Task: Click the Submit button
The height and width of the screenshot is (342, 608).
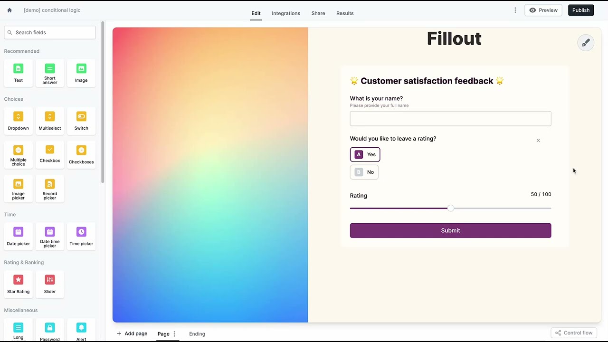Action: pos(450,230)
